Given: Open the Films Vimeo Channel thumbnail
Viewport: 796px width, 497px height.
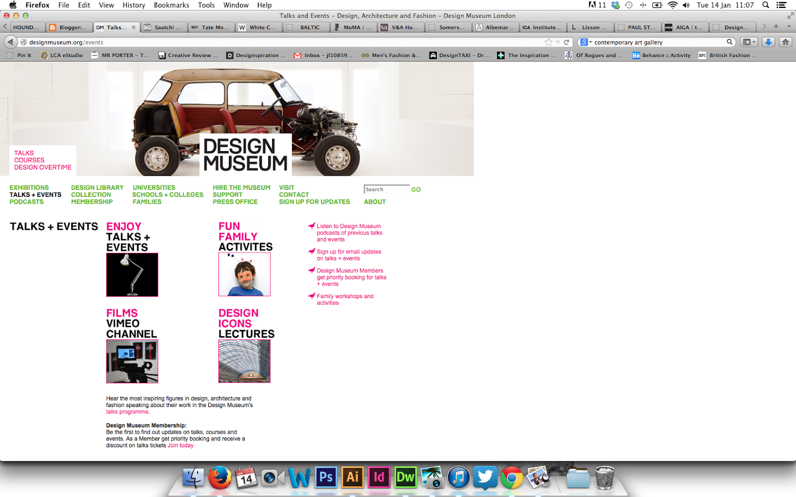Looking at the screenshot, I should tap(132, 361).
